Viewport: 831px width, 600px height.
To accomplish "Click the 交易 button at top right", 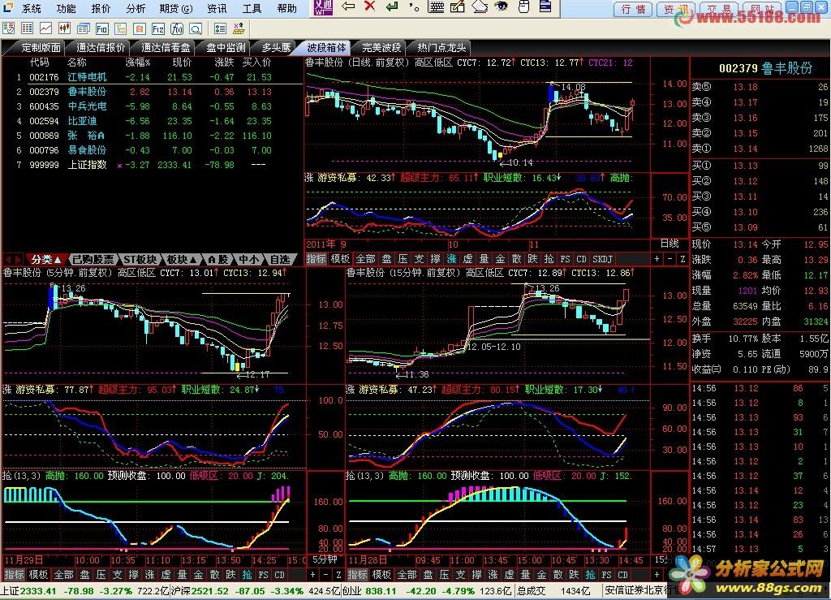I will click(719, 10).
